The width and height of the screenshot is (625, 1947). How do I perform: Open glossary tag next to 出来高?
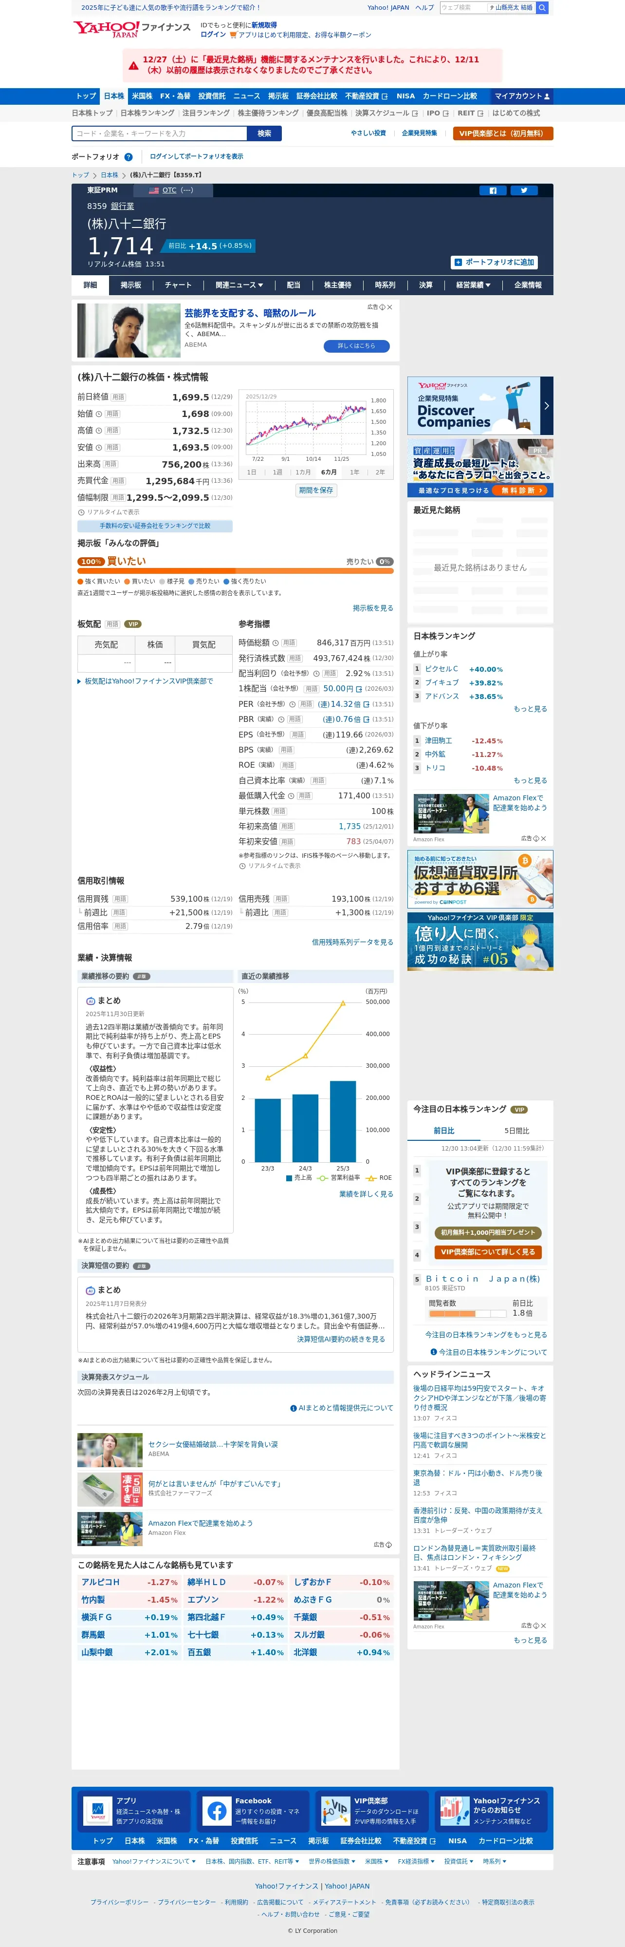tap(110, 464)
